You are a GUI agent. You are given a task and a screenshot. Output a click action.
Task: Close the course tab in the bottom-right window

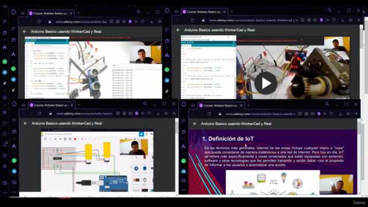click(x=241, y=105)
